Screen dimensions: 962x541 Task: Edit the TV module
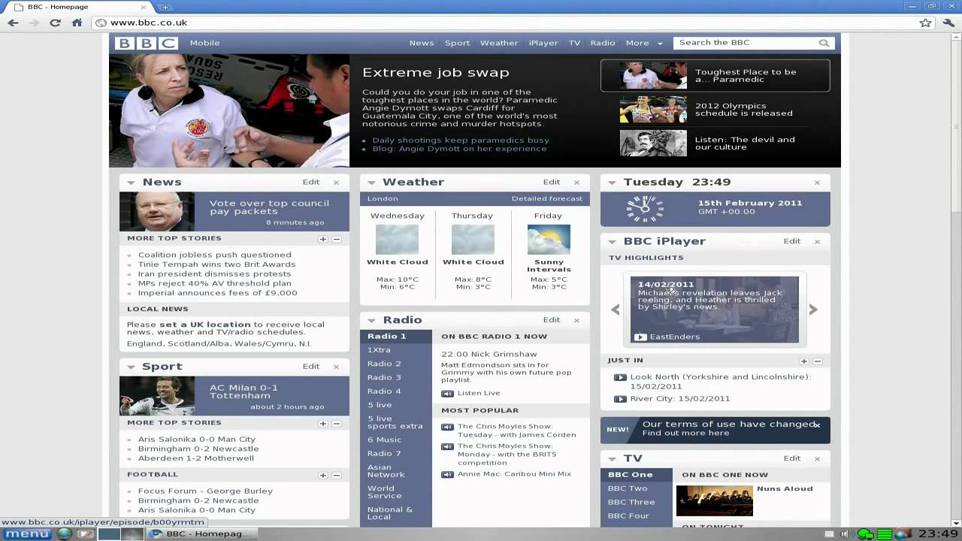point(792,458)
